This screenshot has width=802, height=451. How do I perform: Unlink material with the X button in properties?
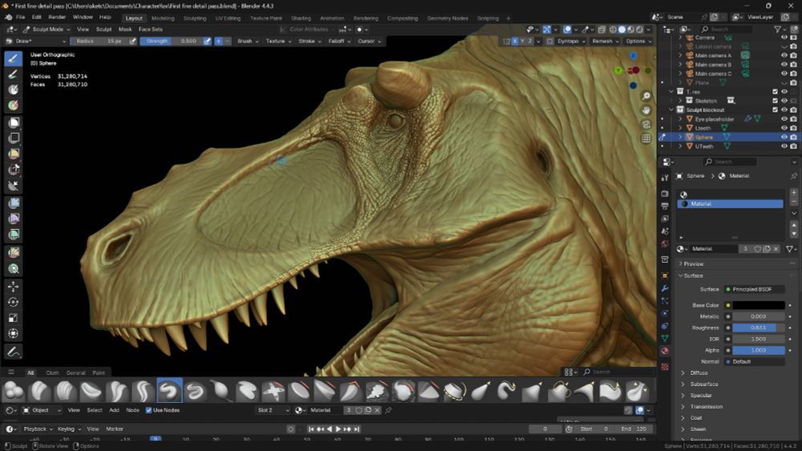[x=776, y=249]
